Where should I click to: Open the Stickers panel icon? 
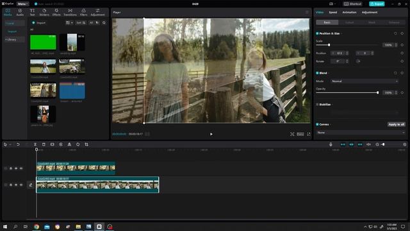pos(44,12)
